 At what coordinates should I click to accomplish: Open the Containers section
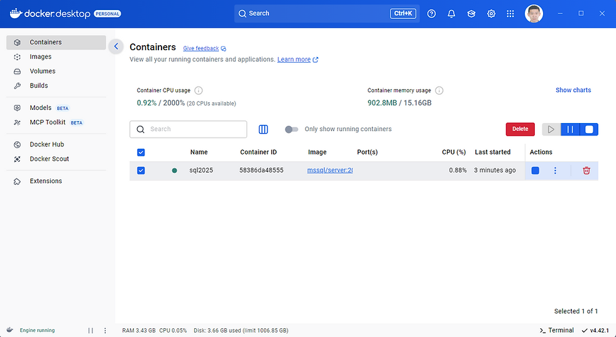coord(56,43)
